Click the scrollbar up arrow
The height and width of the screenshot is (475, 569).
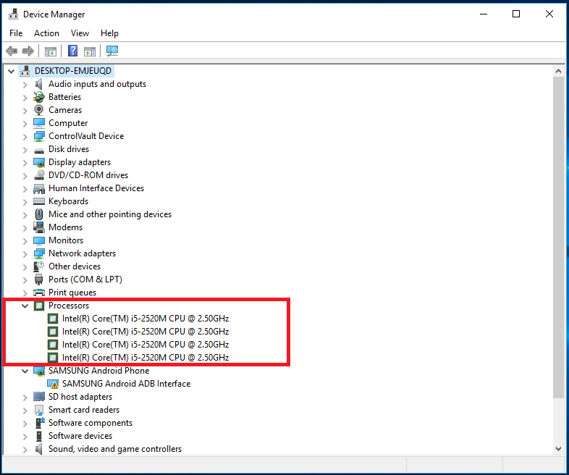coord(558,71)
